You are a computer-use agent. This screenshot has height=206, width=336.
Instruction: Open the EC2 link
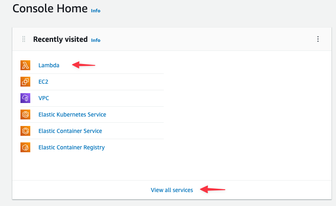(43, 82)
